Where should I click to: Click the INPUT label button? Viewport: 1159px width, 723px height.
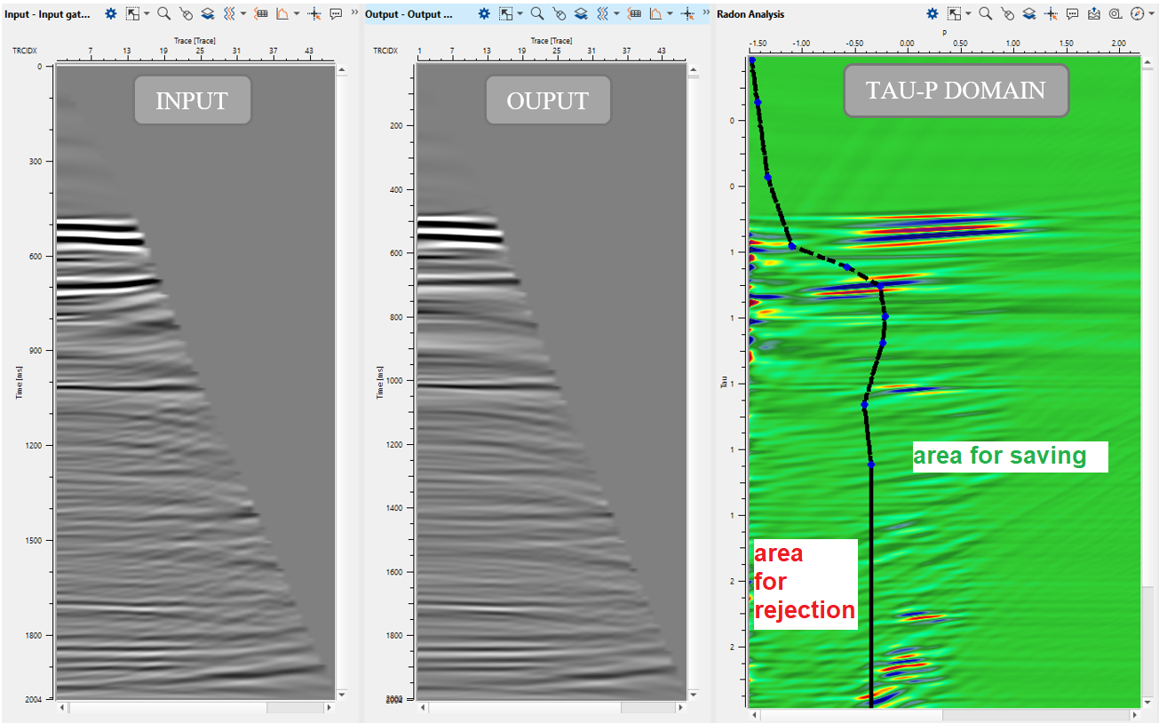click(x=192, y=100)
